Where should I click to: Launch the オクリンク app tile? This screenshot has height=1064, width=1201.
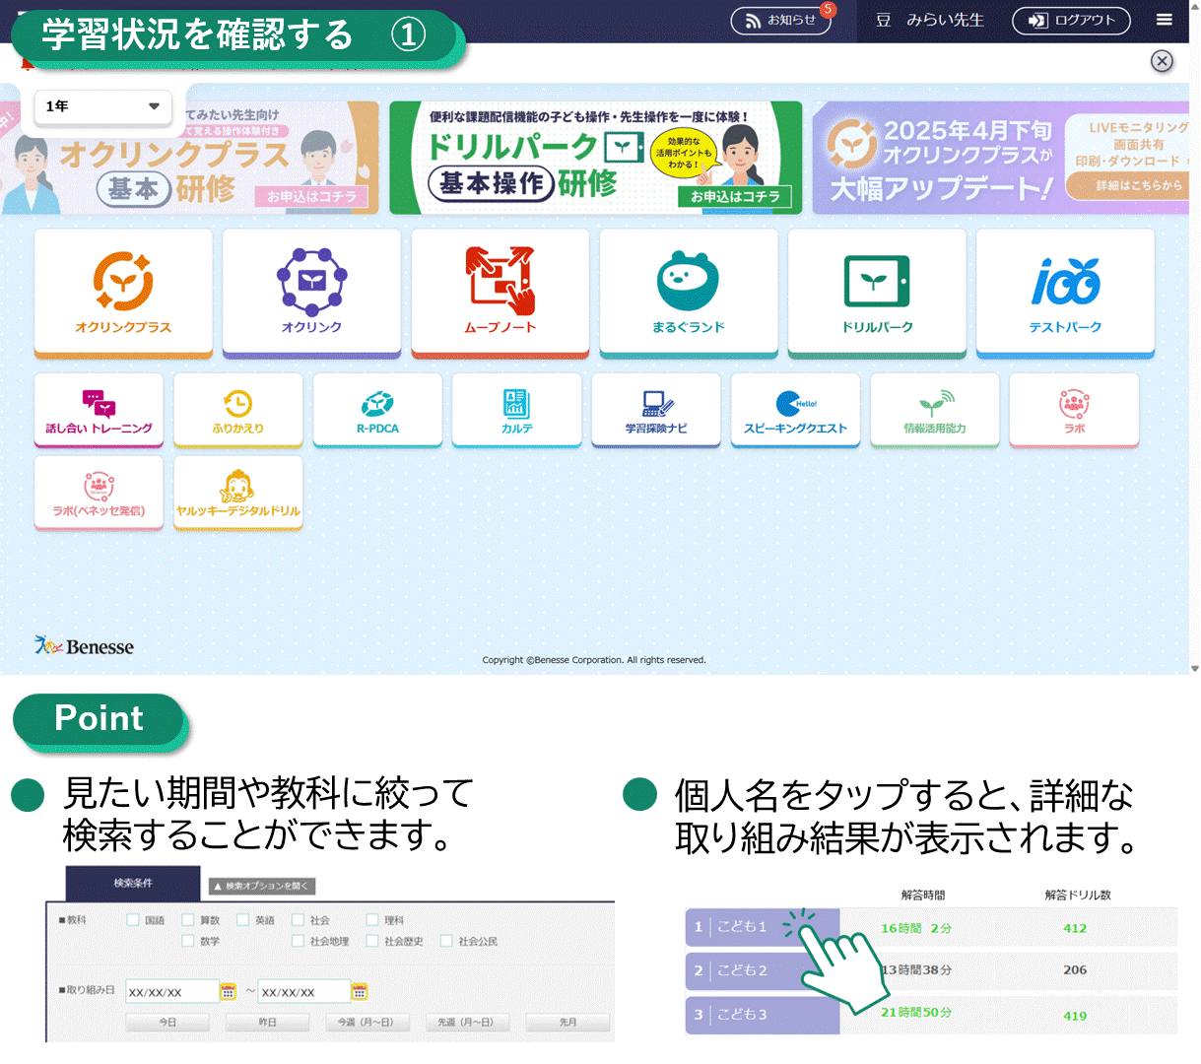(x=311, y=292)
